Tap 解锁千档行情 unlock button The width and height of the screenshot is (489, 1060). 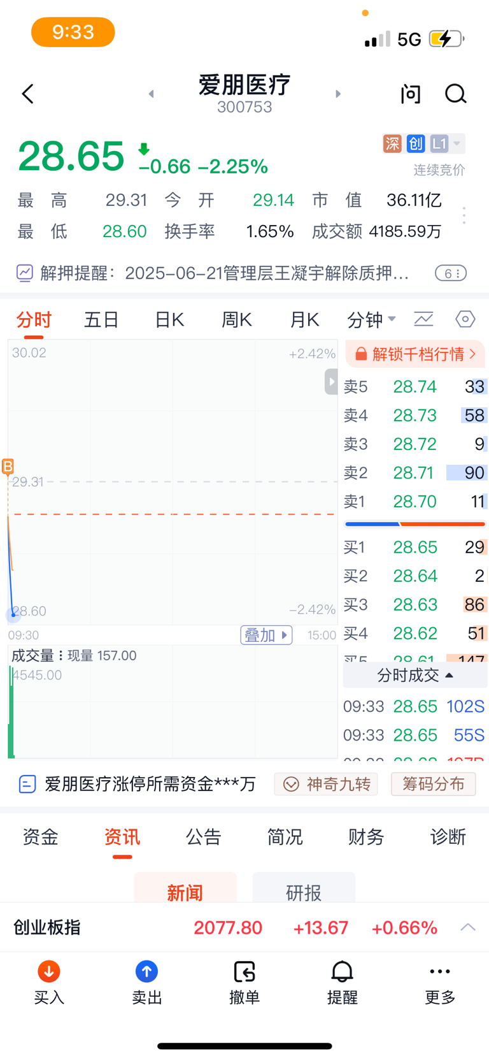click(x=415, y=354)
